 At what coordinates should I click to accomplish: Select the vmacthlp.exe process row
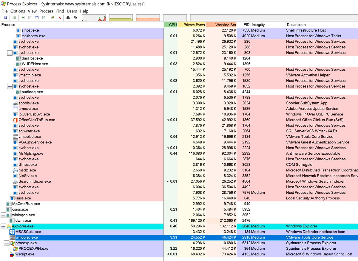pos(179,75)
